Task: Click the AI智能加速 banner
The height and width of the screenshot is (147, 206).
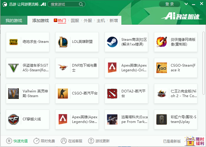Action: 182,16
